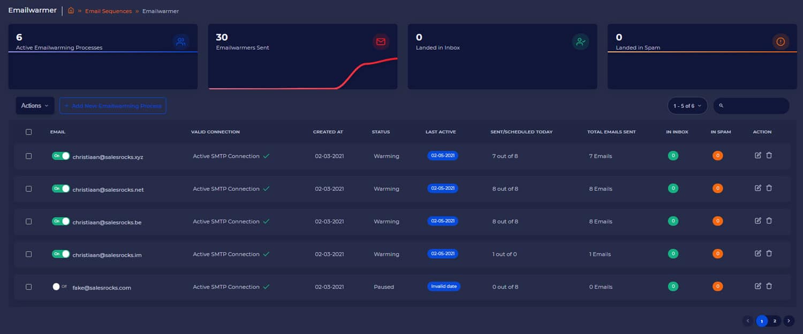Click the next page arrow
Screen dimensions: 803x334
(x=789, y=321)
